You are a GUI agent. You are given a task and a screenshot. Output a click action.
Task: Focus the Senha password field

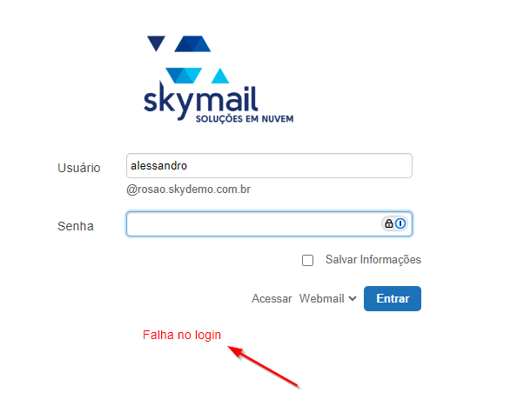(x=269, y=223)
